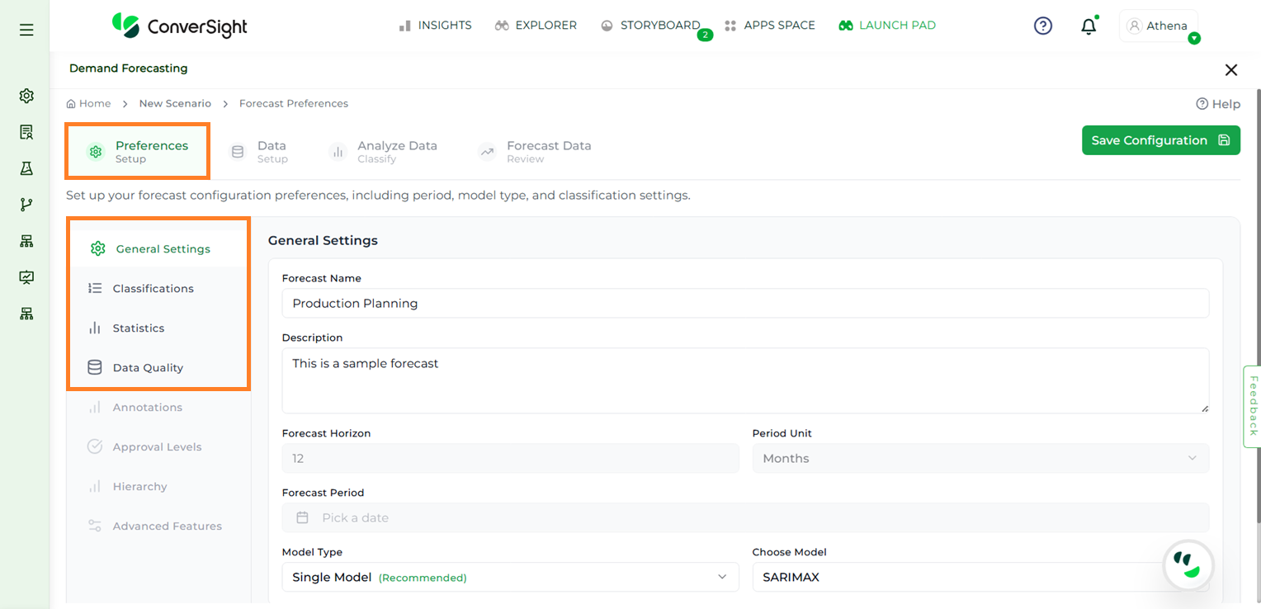Click the Save Configuration button
Screen dimensions: 1261x609
click(1160, 140)
